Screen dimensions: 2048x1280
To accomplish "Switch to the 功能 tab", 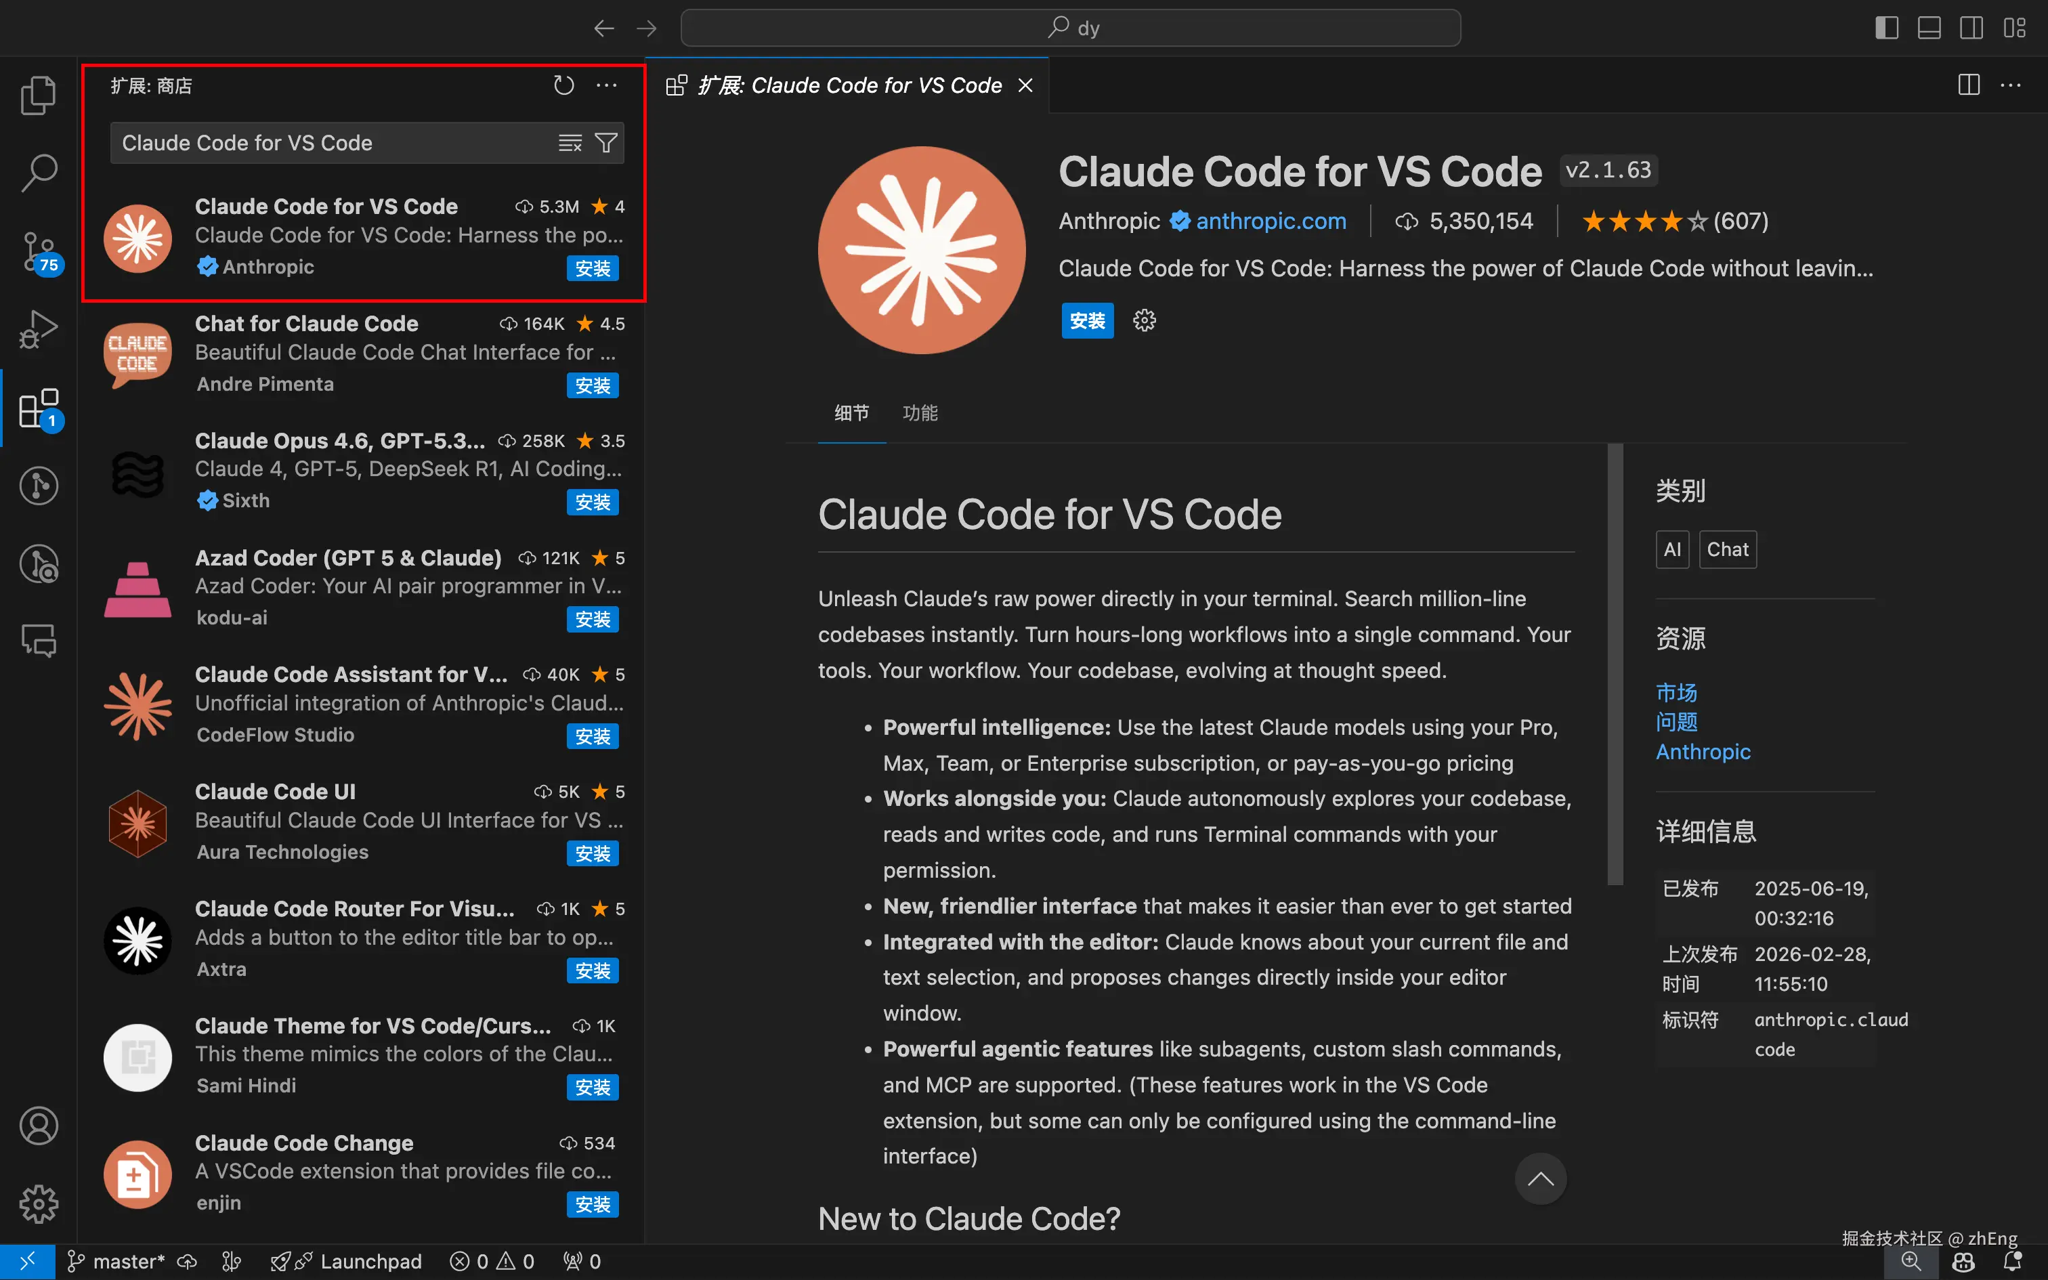I will click(x=920, y=413).
